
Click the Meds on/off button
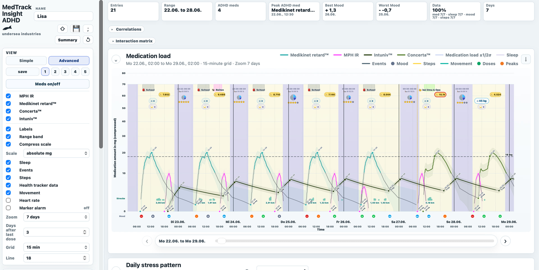tap(48, 84)
